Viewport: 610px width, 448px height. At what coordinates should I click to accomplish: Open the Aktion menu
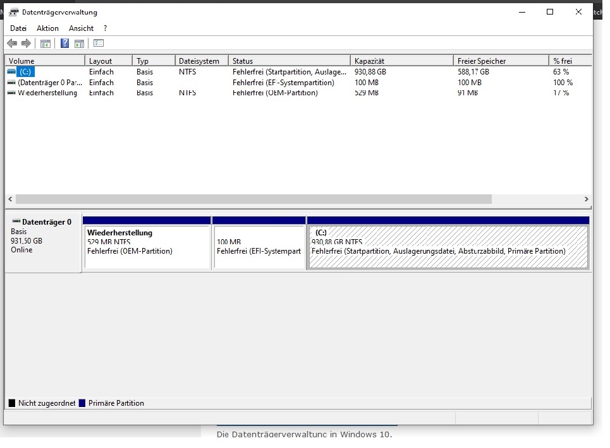(x=47, y=28)
